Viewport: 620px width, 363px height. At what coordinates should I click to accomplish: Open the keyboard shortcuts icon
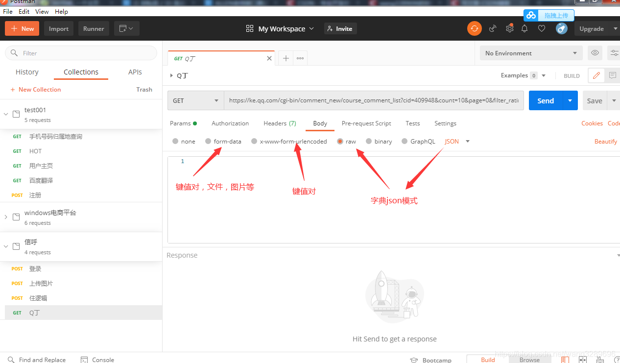599,360
